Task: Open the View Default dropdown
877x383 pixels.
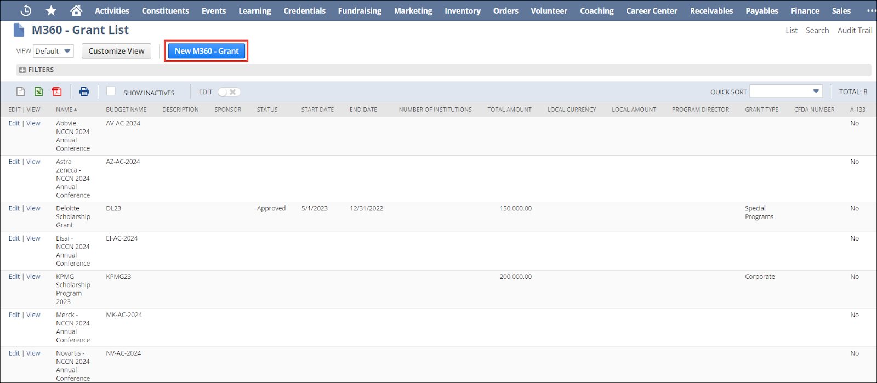Action: (x=53, y=51)
